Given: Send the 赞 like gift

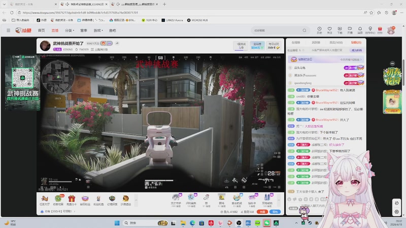Looking at the screenshot, I should 206,200.
